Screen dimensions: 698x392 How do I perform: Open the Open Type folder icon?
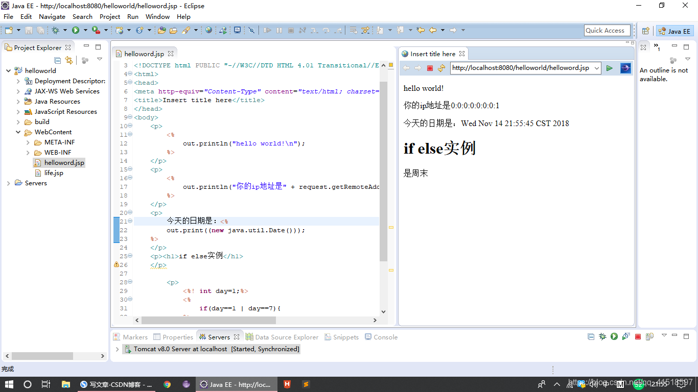(x=162, y=31)
